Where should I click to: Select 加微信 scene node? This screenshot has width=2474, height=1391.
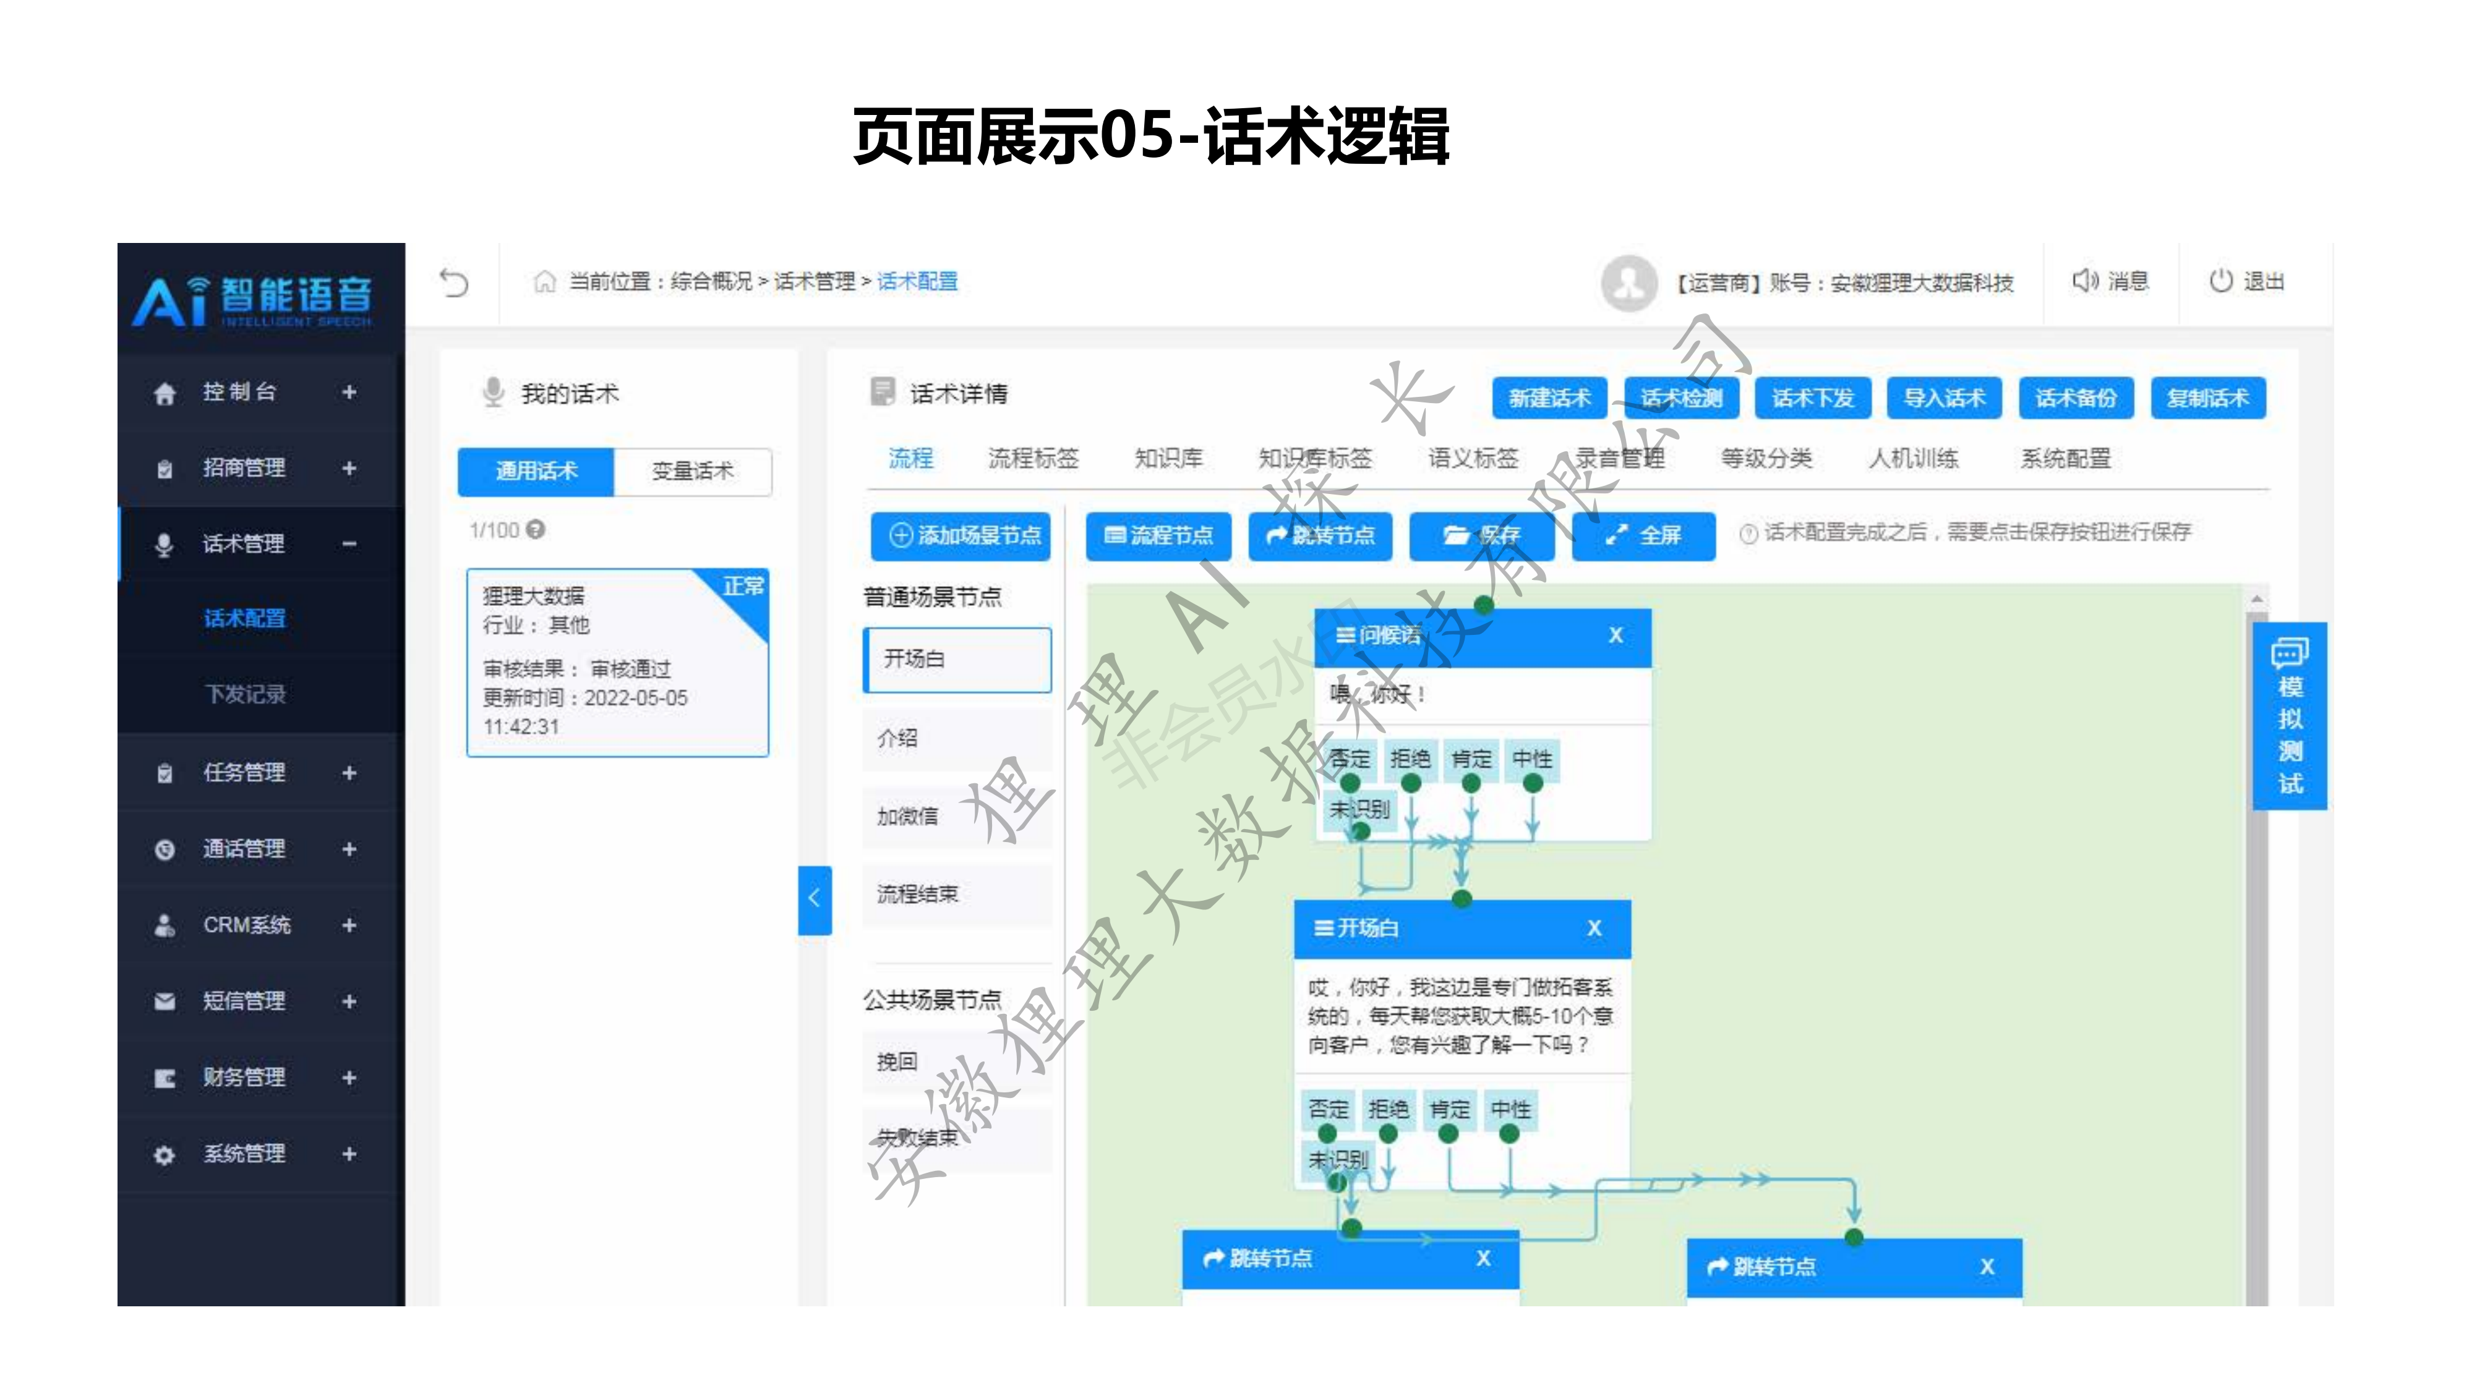coord(957,817)
